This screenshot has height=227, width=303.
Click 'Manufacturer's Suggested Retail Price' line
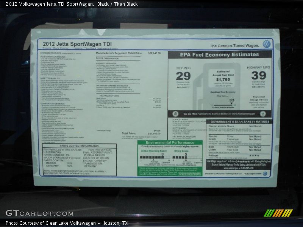pyautogui.click(x=119, y=53)
